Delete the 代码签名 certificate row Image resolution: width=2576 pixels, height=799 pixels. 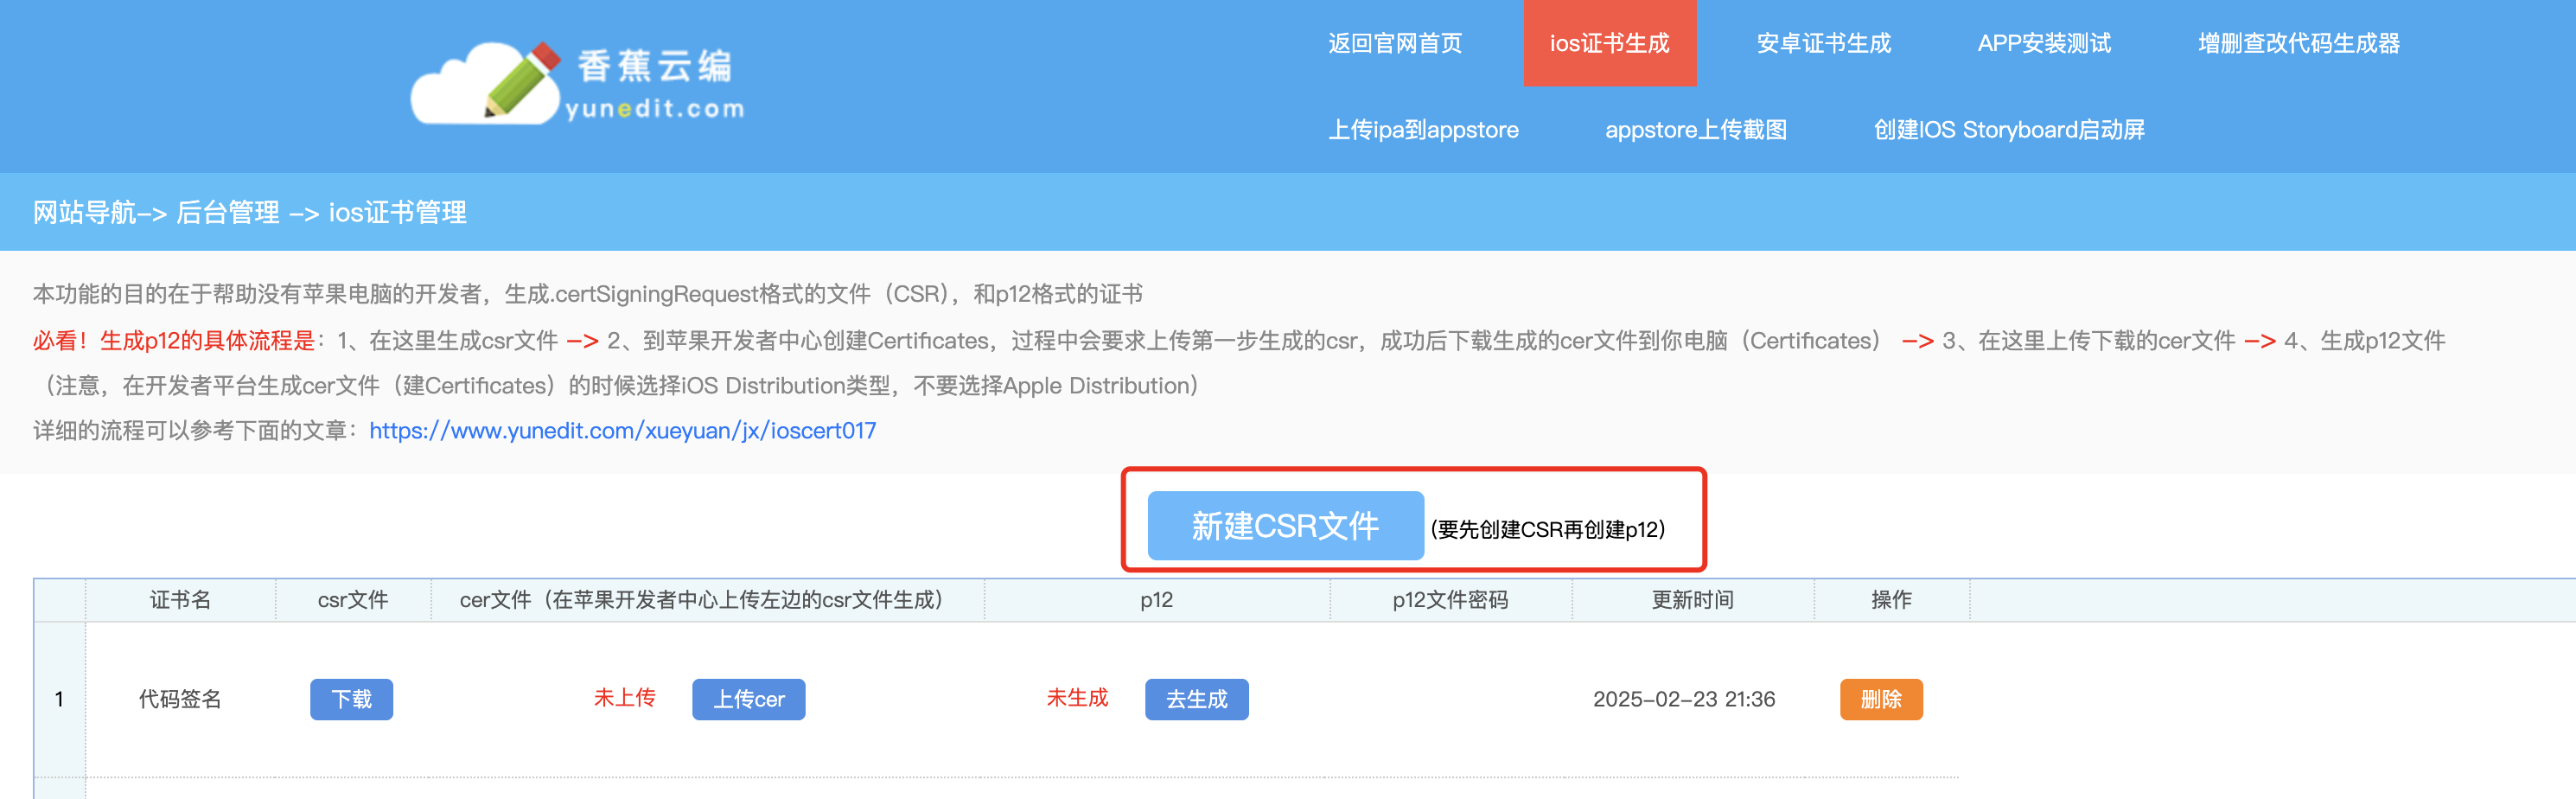(1880, 699)
